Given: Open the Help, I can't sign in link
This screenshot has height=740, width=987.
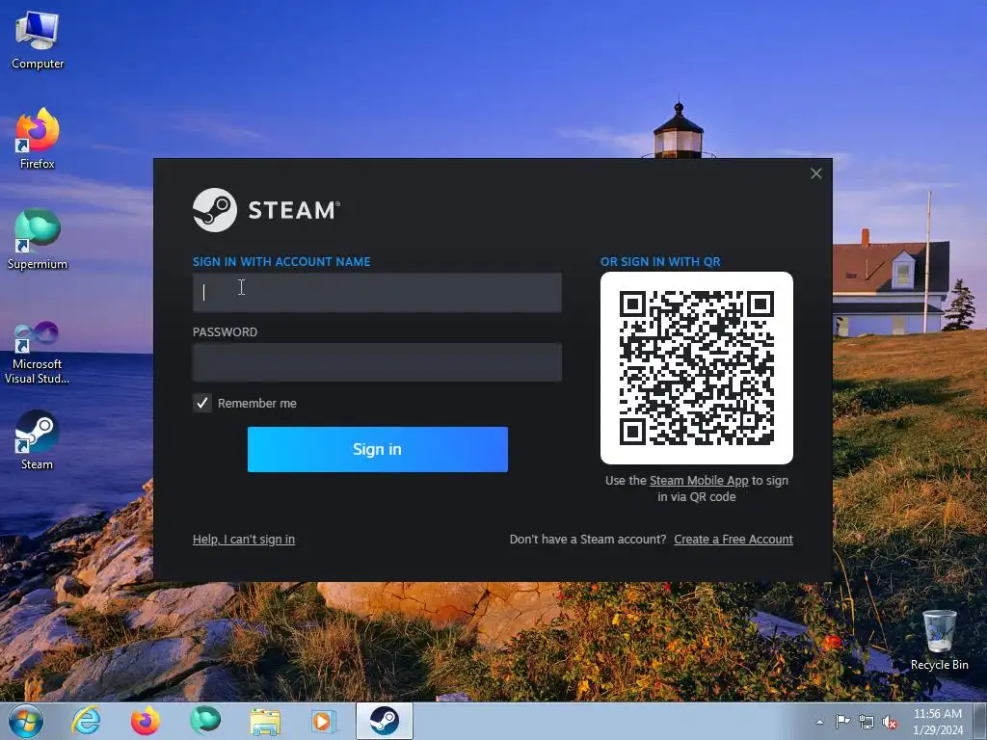Looking at the screenshot, I should (x=244, y=540).
